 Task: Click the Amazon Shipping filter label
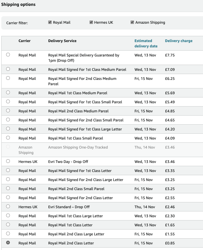tap(150, 22)
